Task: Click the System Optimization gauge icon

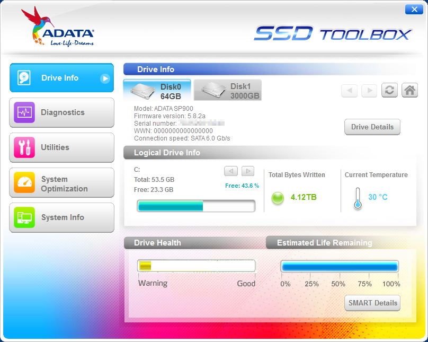Action: [x=24, y=183]
